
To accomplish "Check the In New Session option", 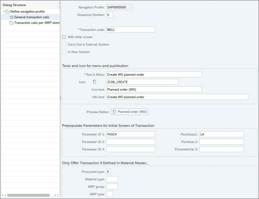I will click(x=64, y=52).
